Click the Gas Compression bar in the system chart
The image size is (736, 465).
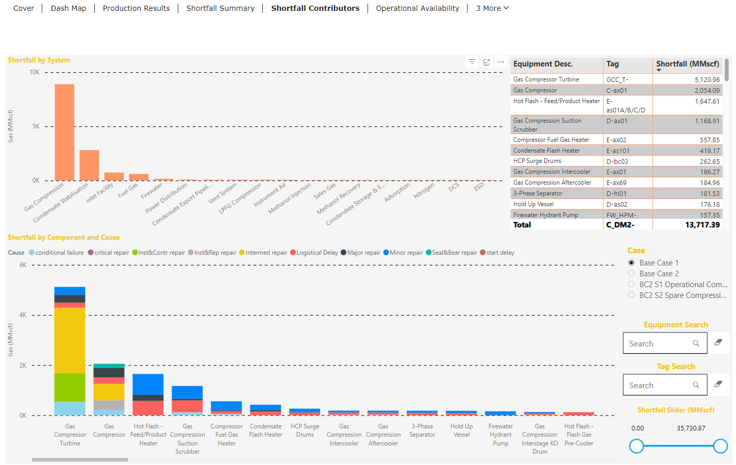(x=64, y=132)
